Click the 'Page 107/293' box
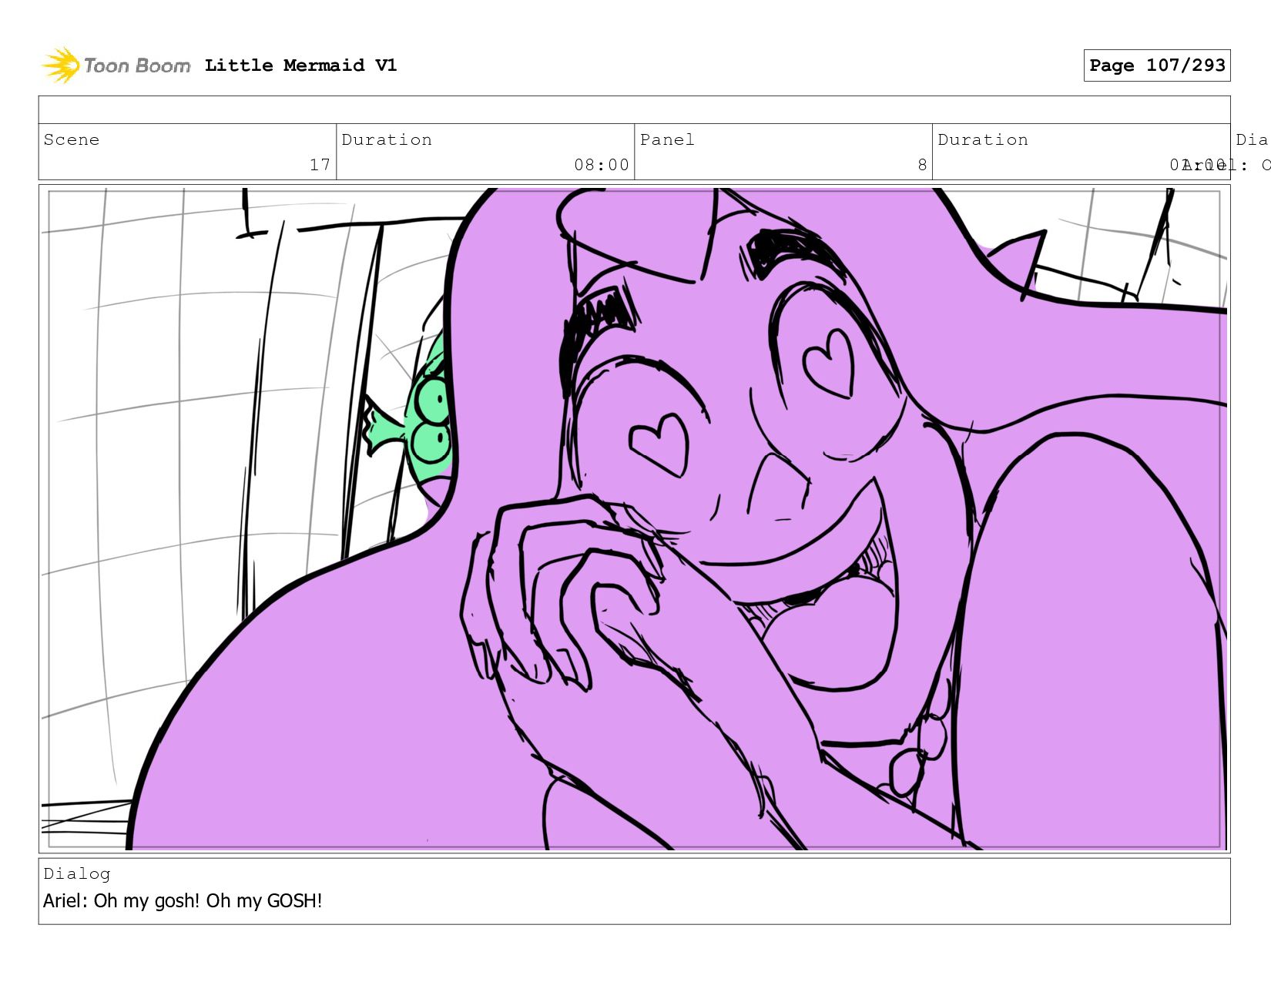This screenshot has height=982, width=1271. 1156,65
